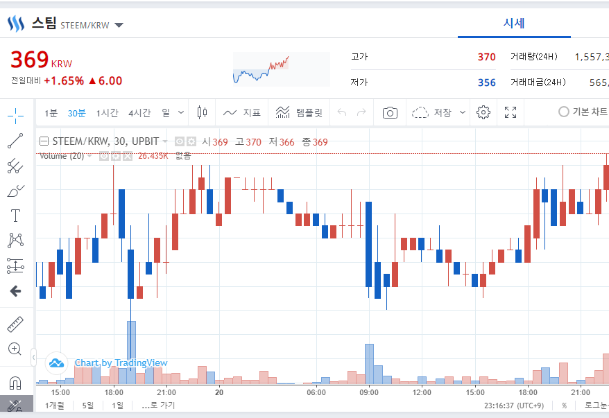Image resolution: width=609 pixels, height=418 pixels.
Task: Open STEEM/KRW series settings gear
Action: click(191, 141)
